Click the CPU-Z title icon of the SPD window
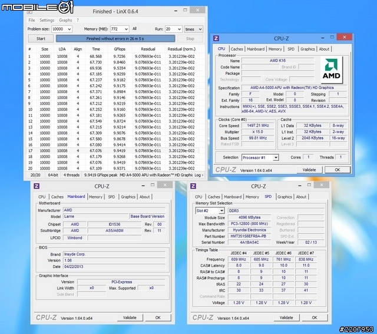The height and width of the screenshot is (334, 377). click(193, 186)
